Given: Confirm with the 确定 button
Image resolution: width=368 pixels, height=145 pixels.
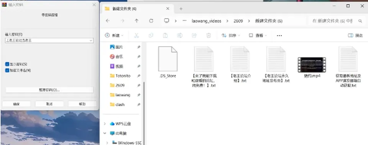Looking at the screenshot, I should pos(16,104).
